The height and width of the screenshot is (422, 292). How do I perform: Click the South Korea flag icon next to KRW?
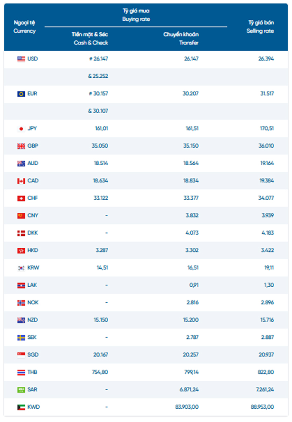[x=21, y=268]
